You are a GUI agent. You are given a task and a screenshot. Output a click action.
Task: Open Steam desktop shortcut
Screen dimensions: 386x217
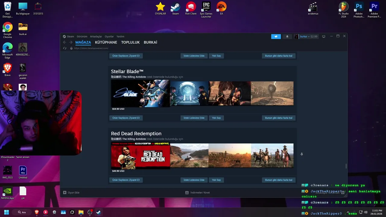176,8
